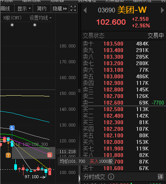
Task: Select the 卖一 price 102.600
Action: coord(113,103)
